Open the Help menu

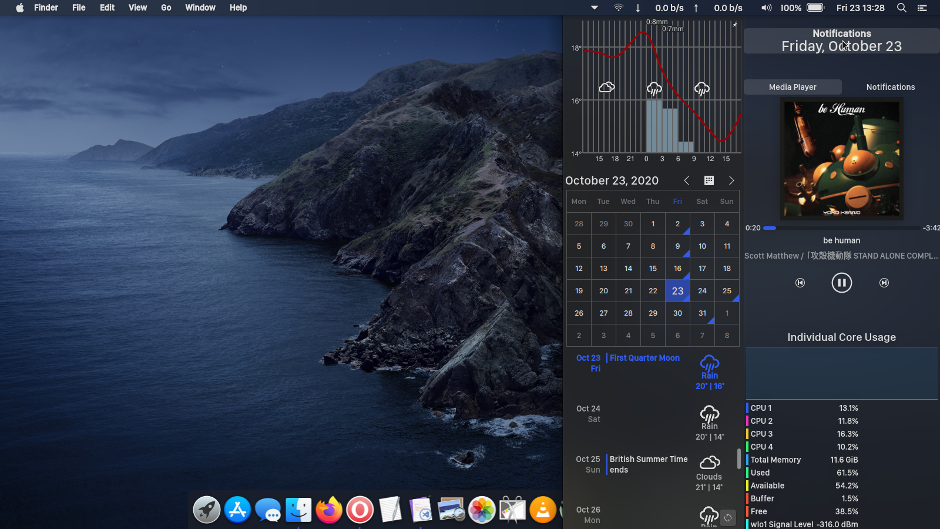point(238,8)
